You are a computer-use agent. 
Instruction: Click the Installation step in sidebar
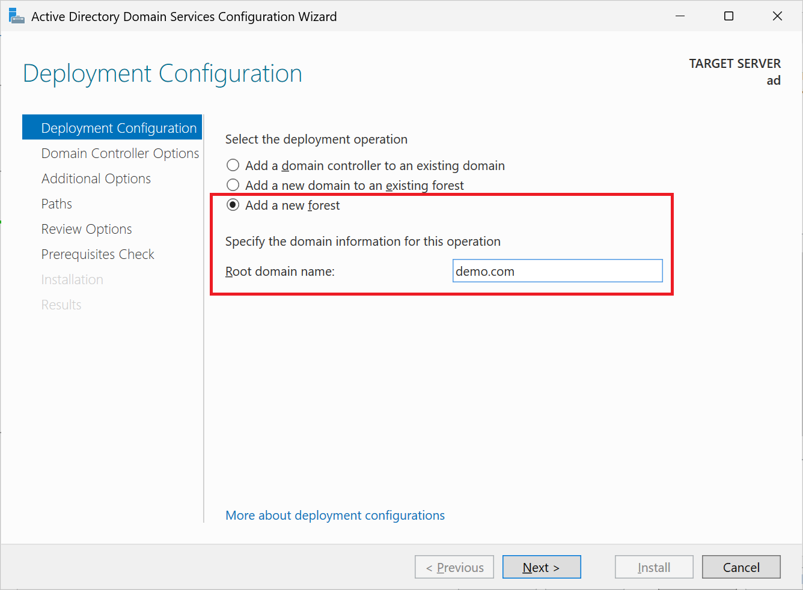[72, 279]
